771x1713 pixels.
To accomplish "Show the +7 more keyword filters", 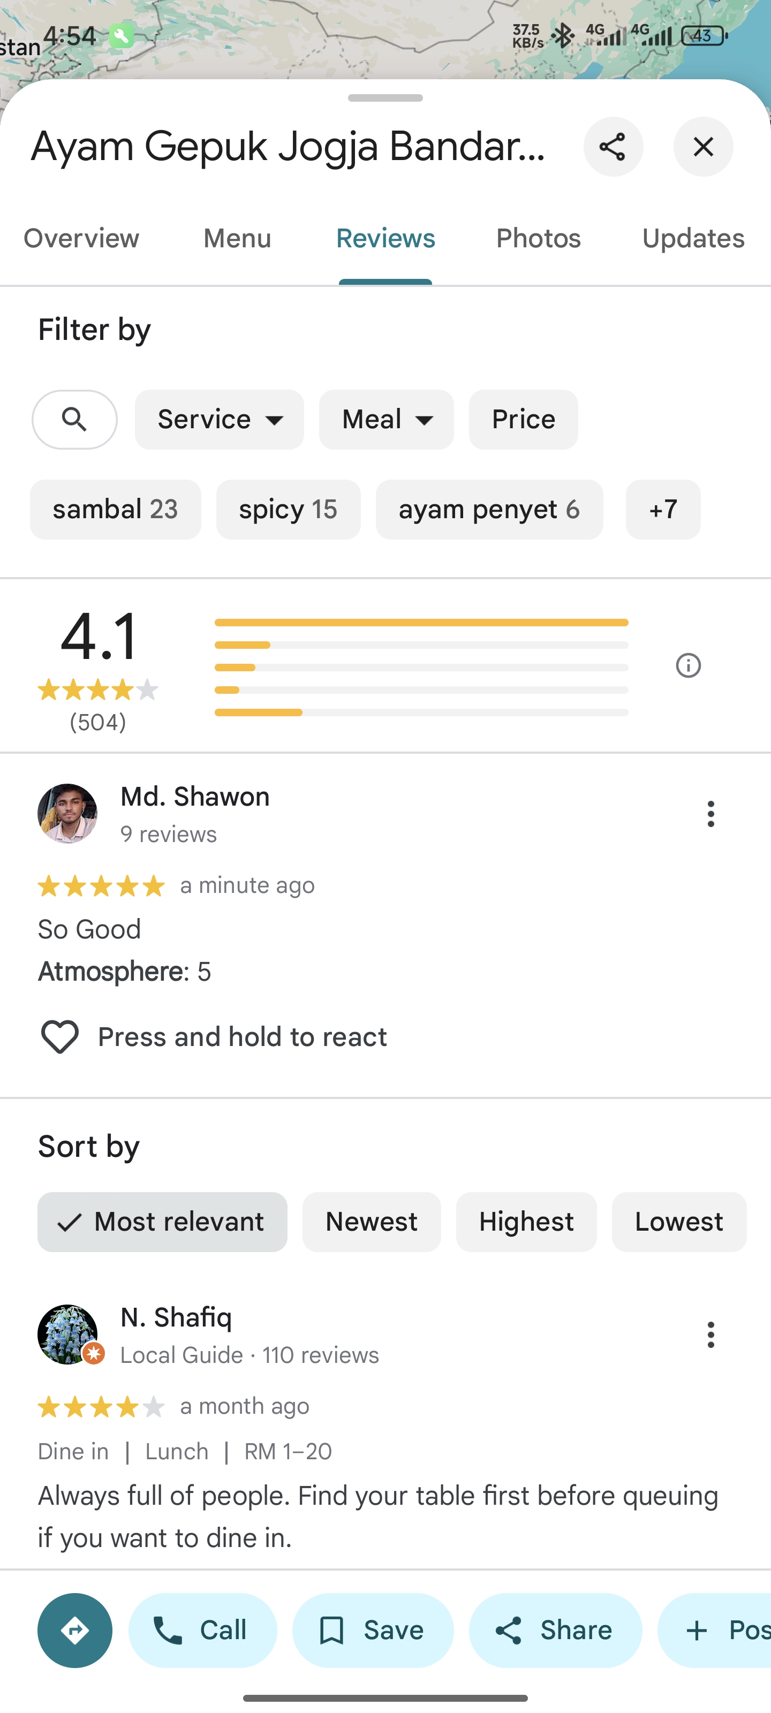I will pos(662,510).
